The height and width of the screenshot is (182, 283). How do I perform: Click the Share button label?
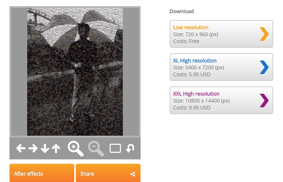point(87,174)
